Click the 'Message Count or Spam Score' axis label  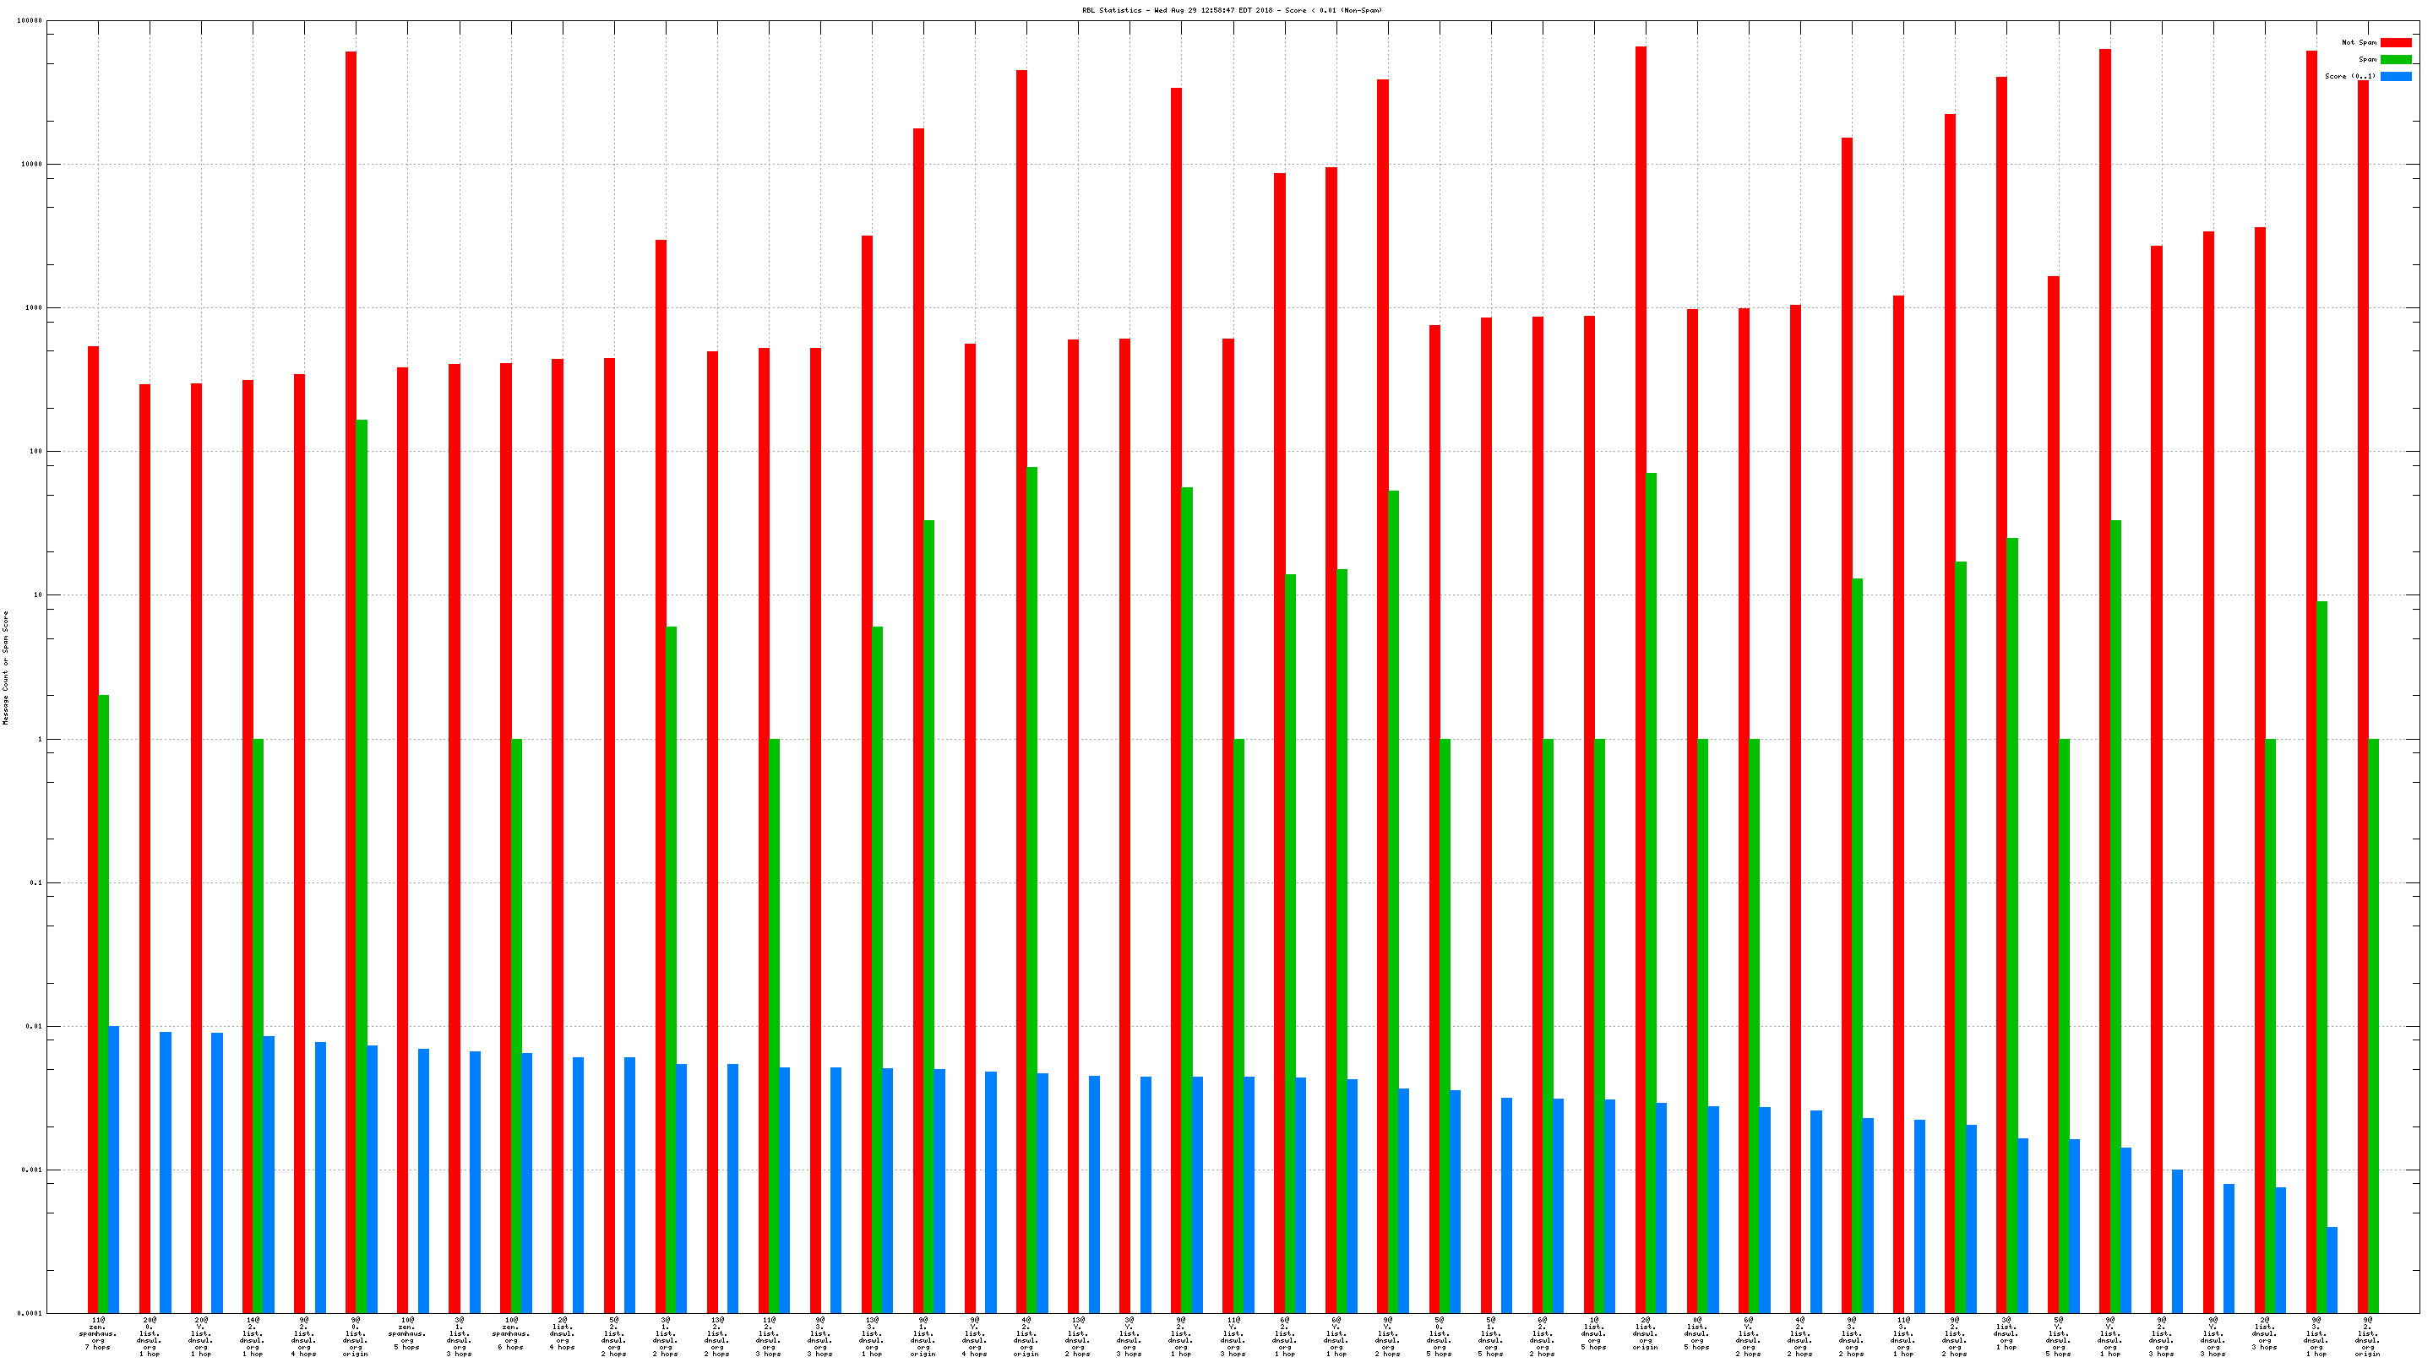click(6, 667)
